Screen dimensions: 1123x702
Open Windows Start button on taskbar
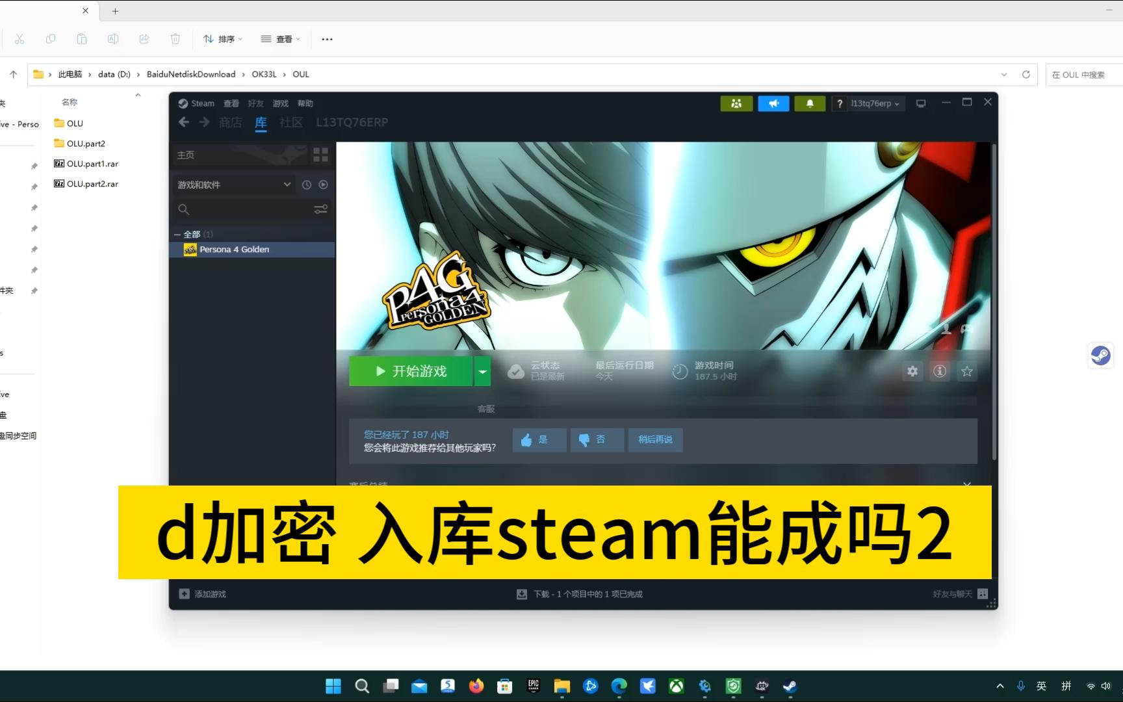pos(333,686)
